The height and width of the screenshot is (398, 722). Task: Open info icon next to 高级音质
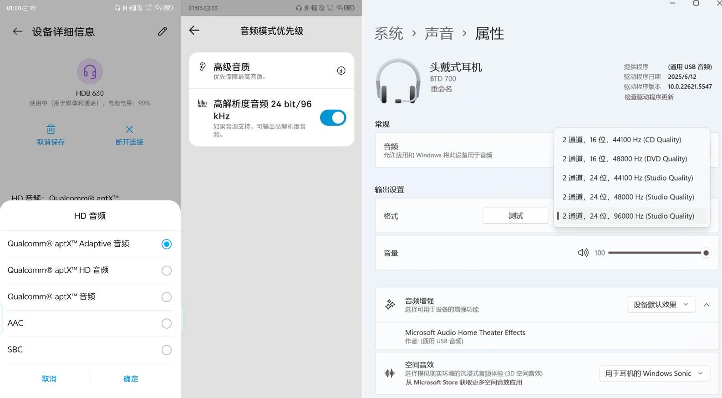pyautogui.click(x=341, y=71)
